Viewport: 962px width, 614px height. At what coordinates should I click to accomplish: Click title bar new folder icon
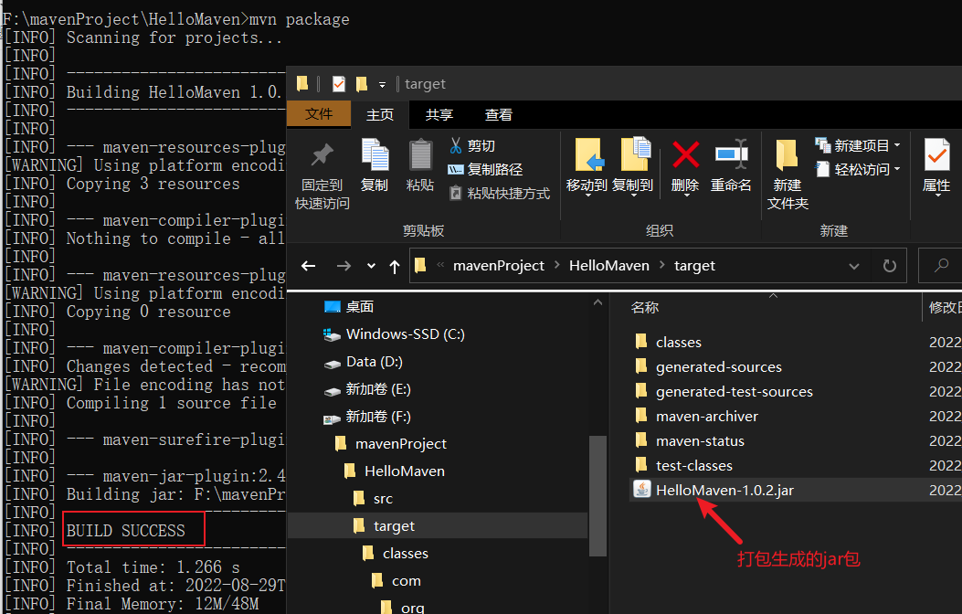click(x=362, y=83)
